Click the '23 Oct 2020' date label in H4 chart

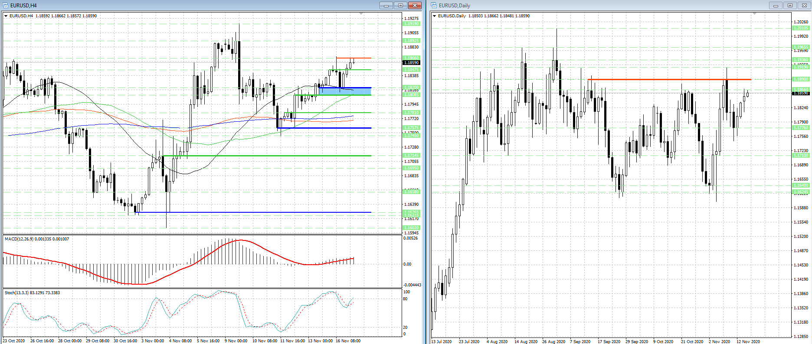[x=13, y=341]
